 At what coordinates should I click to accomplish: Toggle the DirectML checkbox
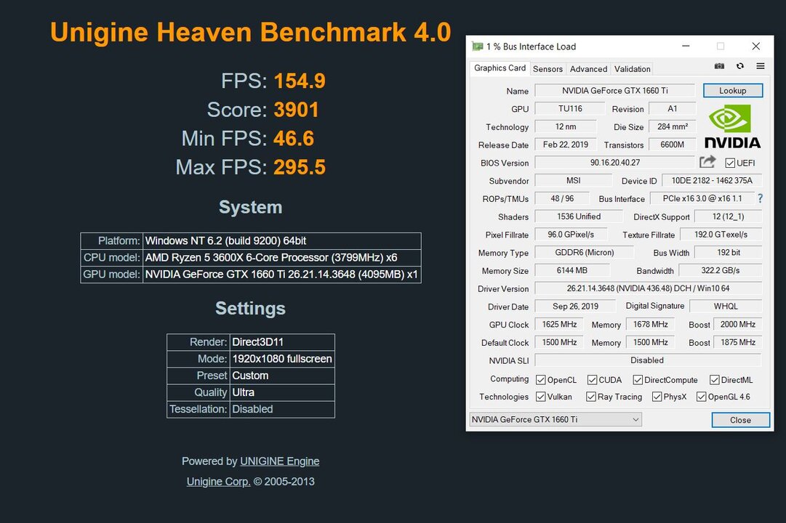pos(715,380)
